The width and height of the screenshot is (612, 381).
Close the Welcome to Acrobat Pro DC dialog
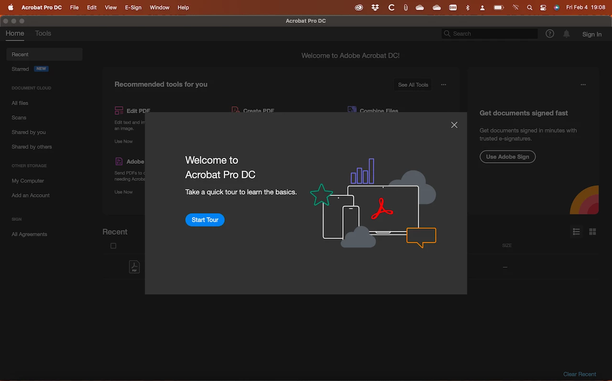tap(454, 125)
